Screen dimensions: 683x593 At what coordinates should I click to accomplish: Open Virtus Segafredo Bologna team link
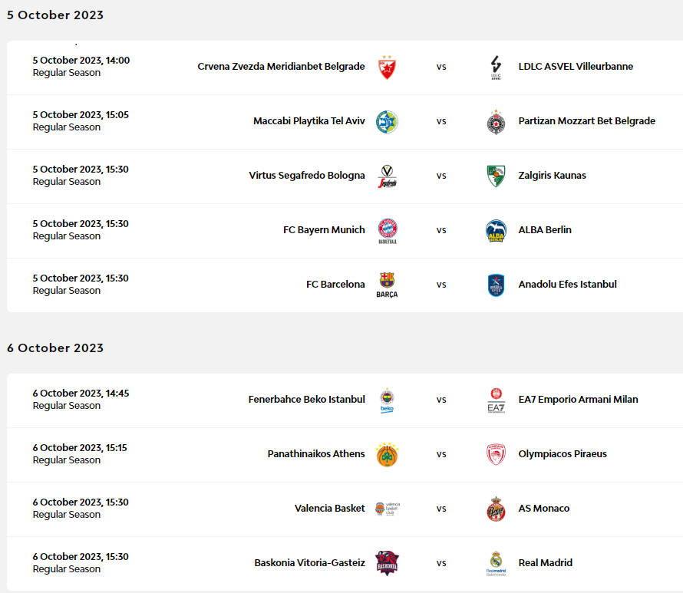coord(307,176)
